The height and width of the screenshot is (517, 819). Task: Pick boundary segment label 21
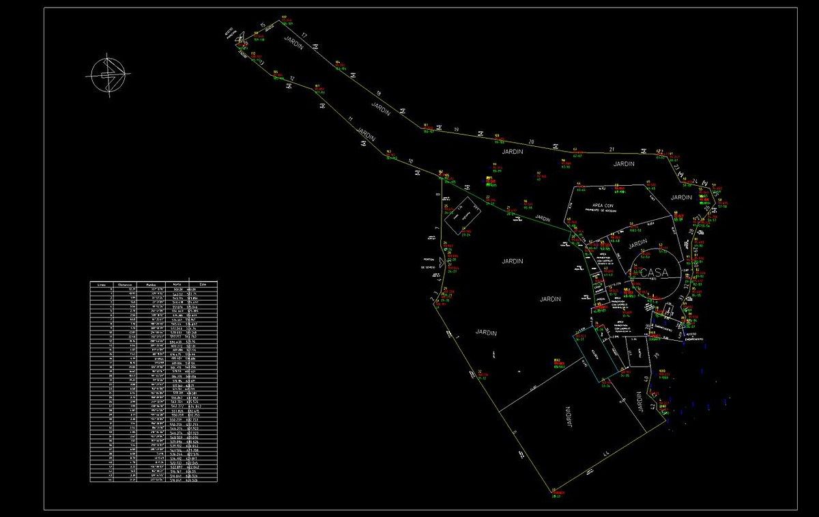click(x=612, y=149)
